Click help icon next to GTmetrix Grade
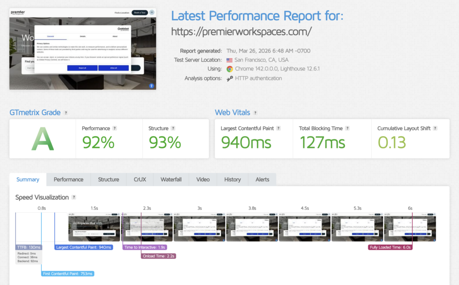 pyautogui.click(x=66, y=113)
